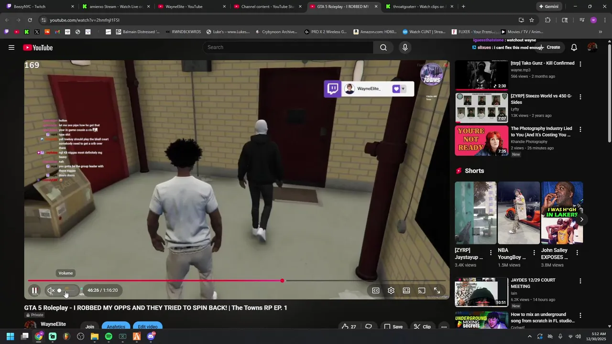Screen dimensions: 612x344
Task: Bookmark this page with the star
Action: click(532, 20)
